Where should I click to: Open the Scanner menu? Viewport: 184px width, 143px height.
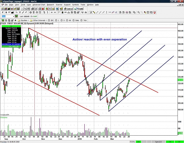pos(59,5)
